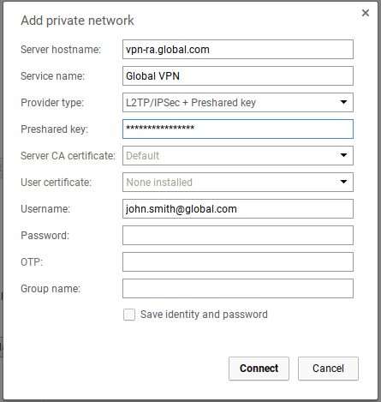Expand the Server CA certificate dropdown
Image resolution: width=381 pixels, height=402 pixels.
point(238,155)
